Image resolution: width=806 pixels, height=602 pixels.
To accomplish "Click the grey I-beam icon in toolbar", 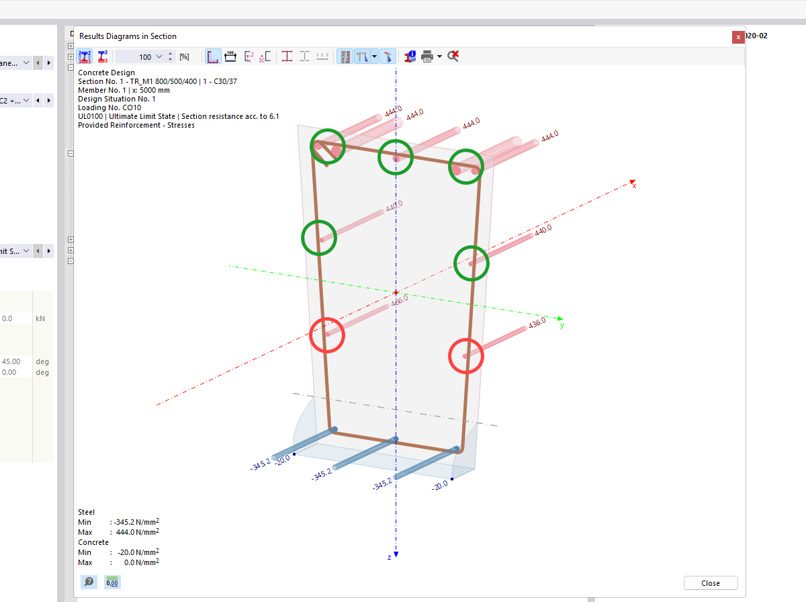I will 304,56.
